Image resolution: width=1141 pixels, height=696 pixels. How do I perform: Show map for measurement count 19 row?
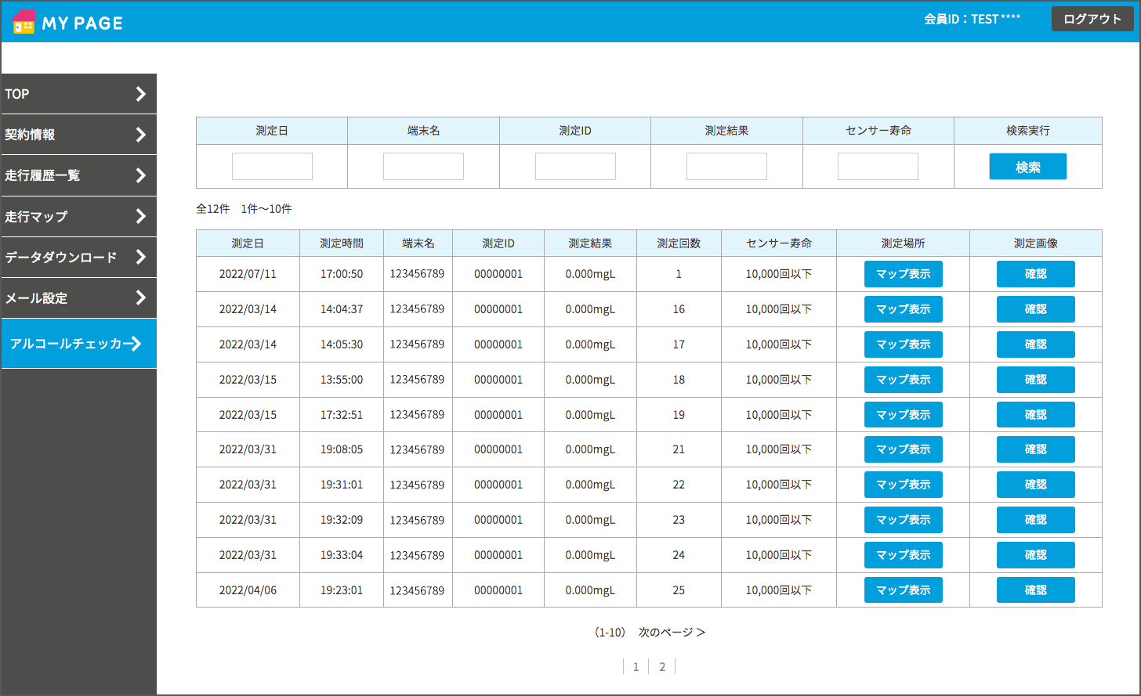point(903,414)
